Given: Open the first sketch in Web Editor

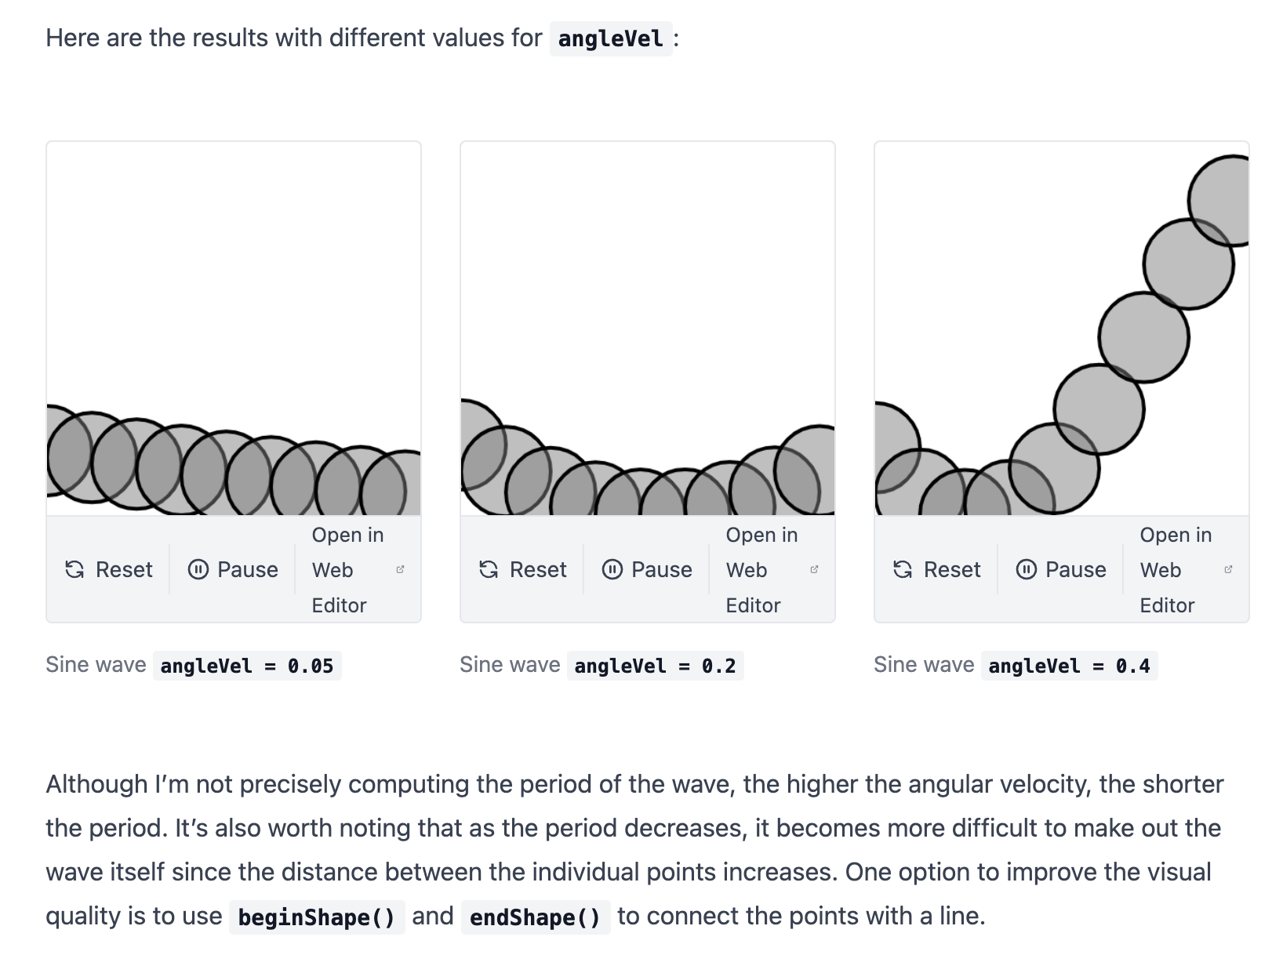Looking at the screenshot, I should tap(347, 570).
